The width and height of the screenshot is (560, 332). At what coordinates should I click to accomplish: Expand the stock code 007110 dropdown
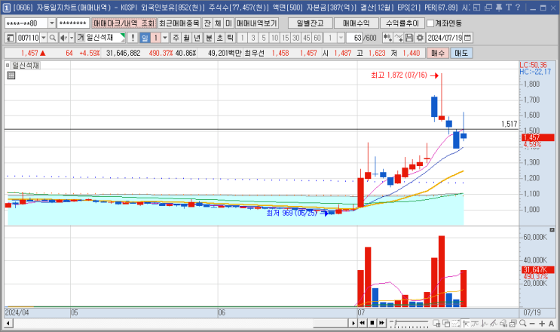click(44, 38)
